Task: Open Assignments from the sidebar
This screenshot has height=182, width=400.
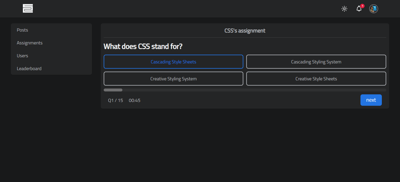Action: [30, 43]
